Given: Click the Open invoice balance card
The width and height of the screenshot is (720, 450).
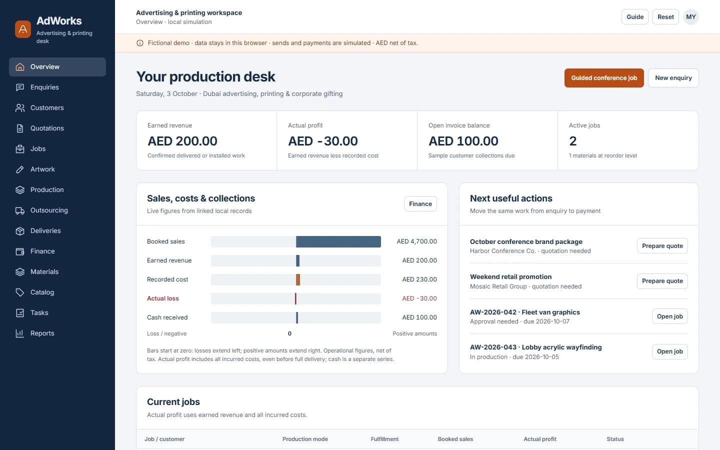Looking at the screenshot, I should coord(487,140).
